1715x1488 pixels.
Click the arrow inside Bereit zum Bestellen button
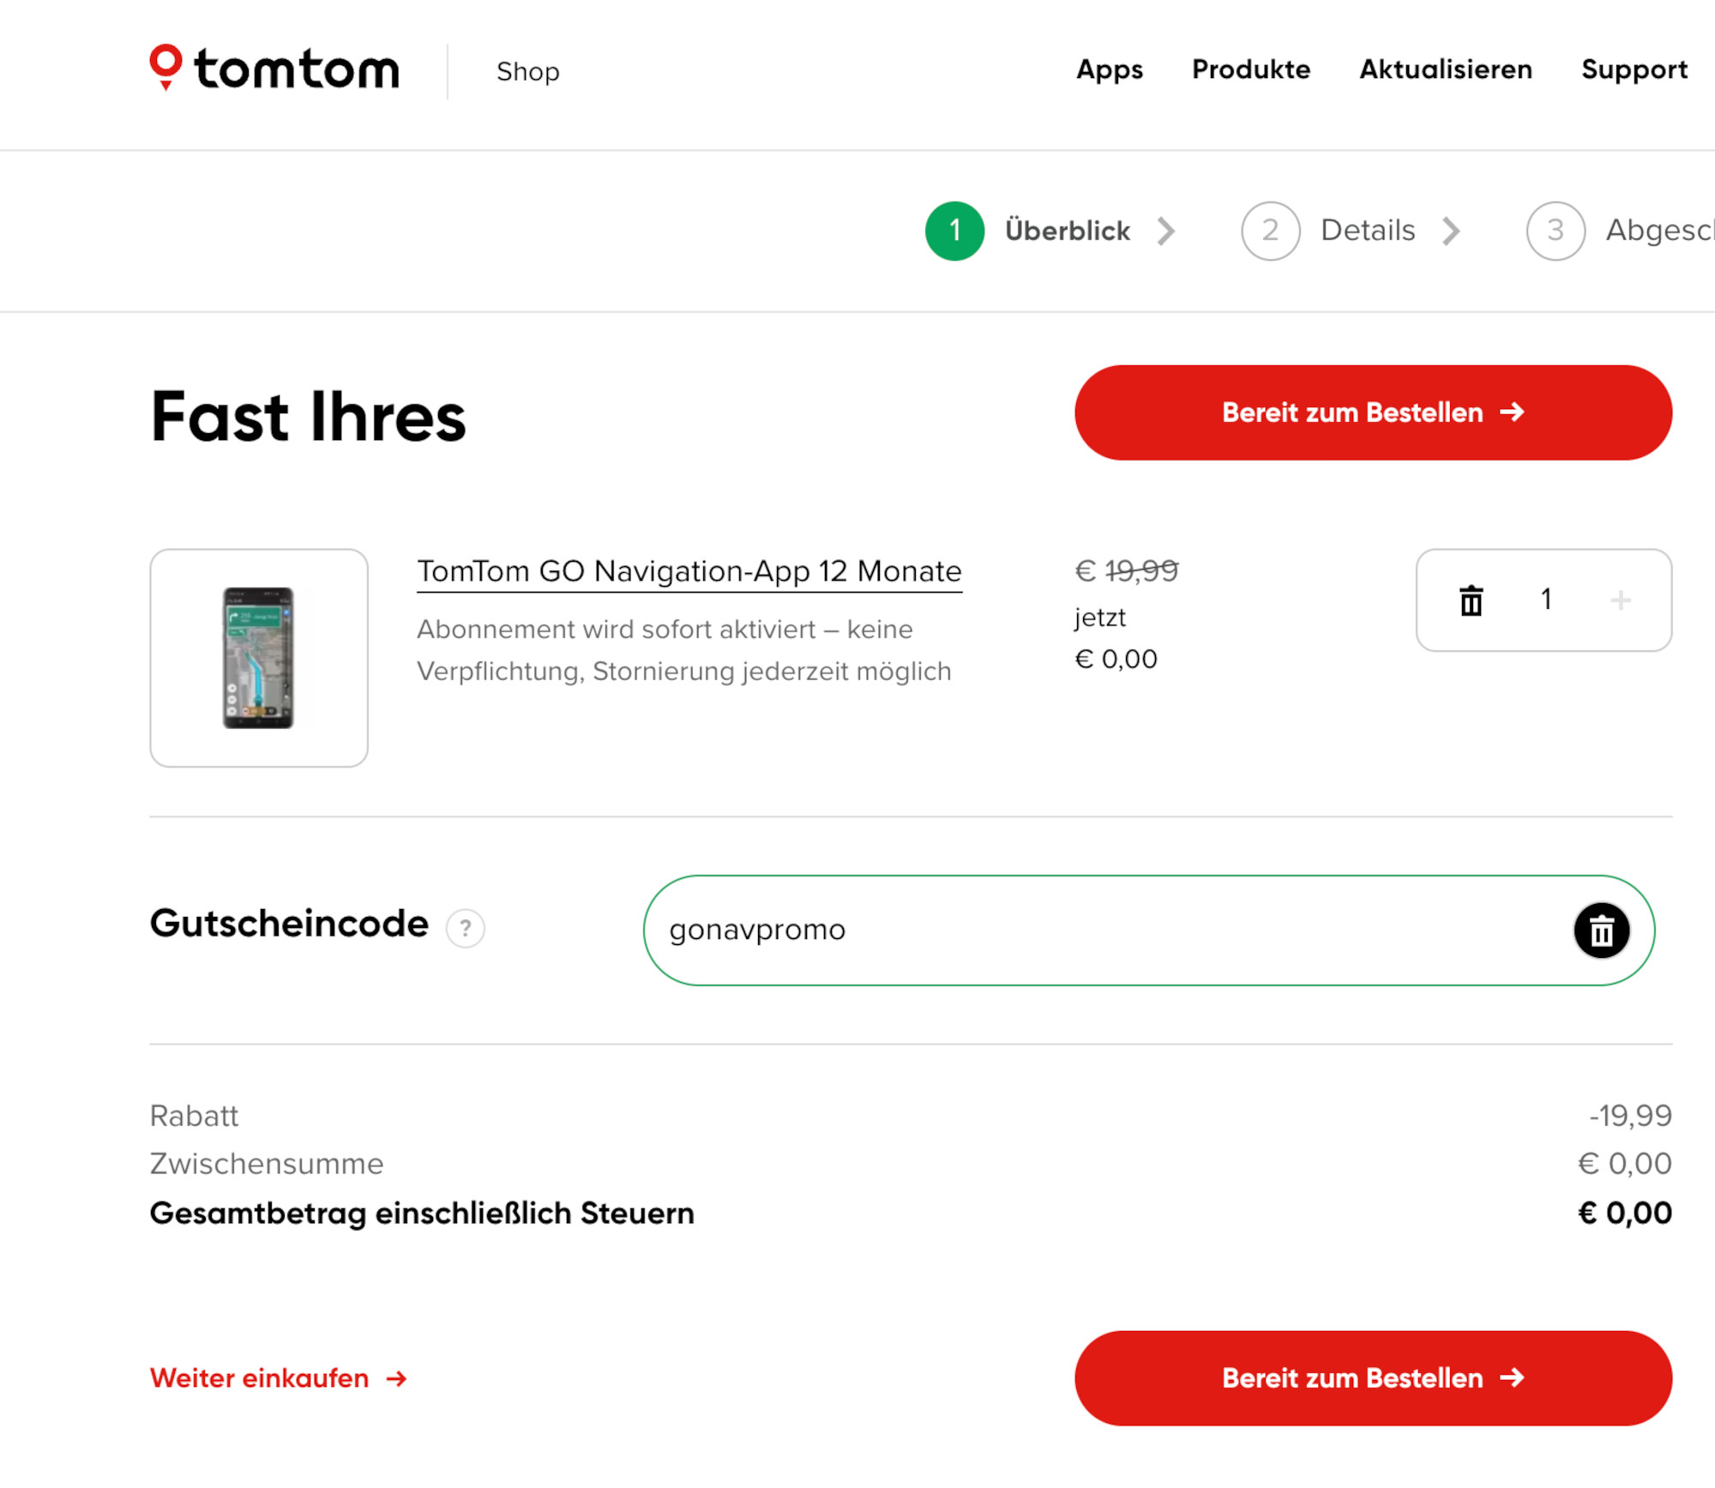tap(1513, 413)
